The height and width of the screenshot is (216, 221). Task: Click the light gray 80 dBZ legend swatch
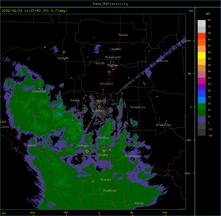[202, 23]
